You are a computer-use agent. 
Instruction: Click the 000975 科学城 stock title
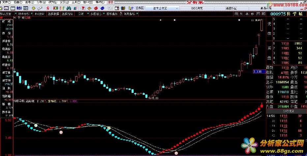tap(287, 14)
